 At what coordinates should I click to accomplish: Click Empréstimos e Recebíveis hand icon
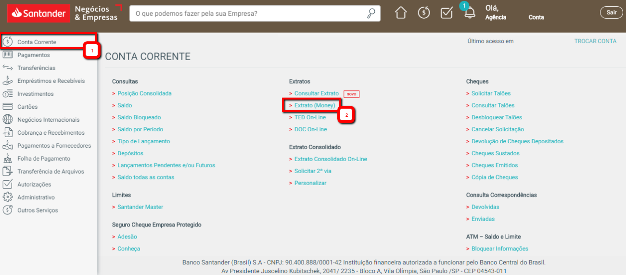click(x=8, y=81)
